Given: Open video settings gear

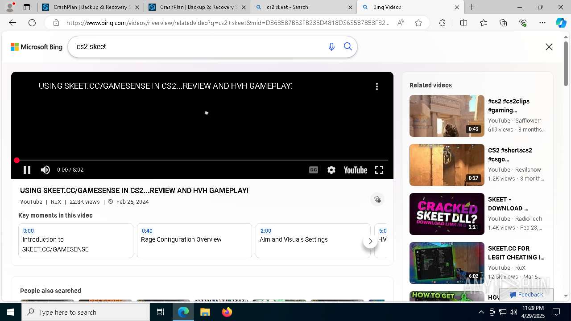Looking at the screenshot, I should (x=331, y=170).
